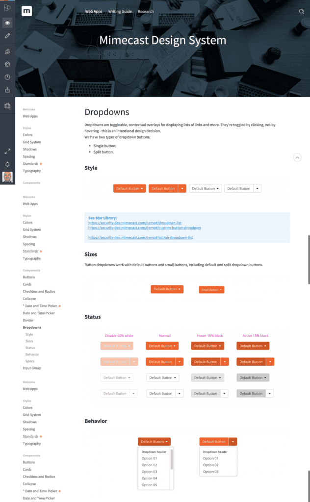310x502 pixels.
Task: Enter edit mode using the pencil icon
Action: [7, 36]
